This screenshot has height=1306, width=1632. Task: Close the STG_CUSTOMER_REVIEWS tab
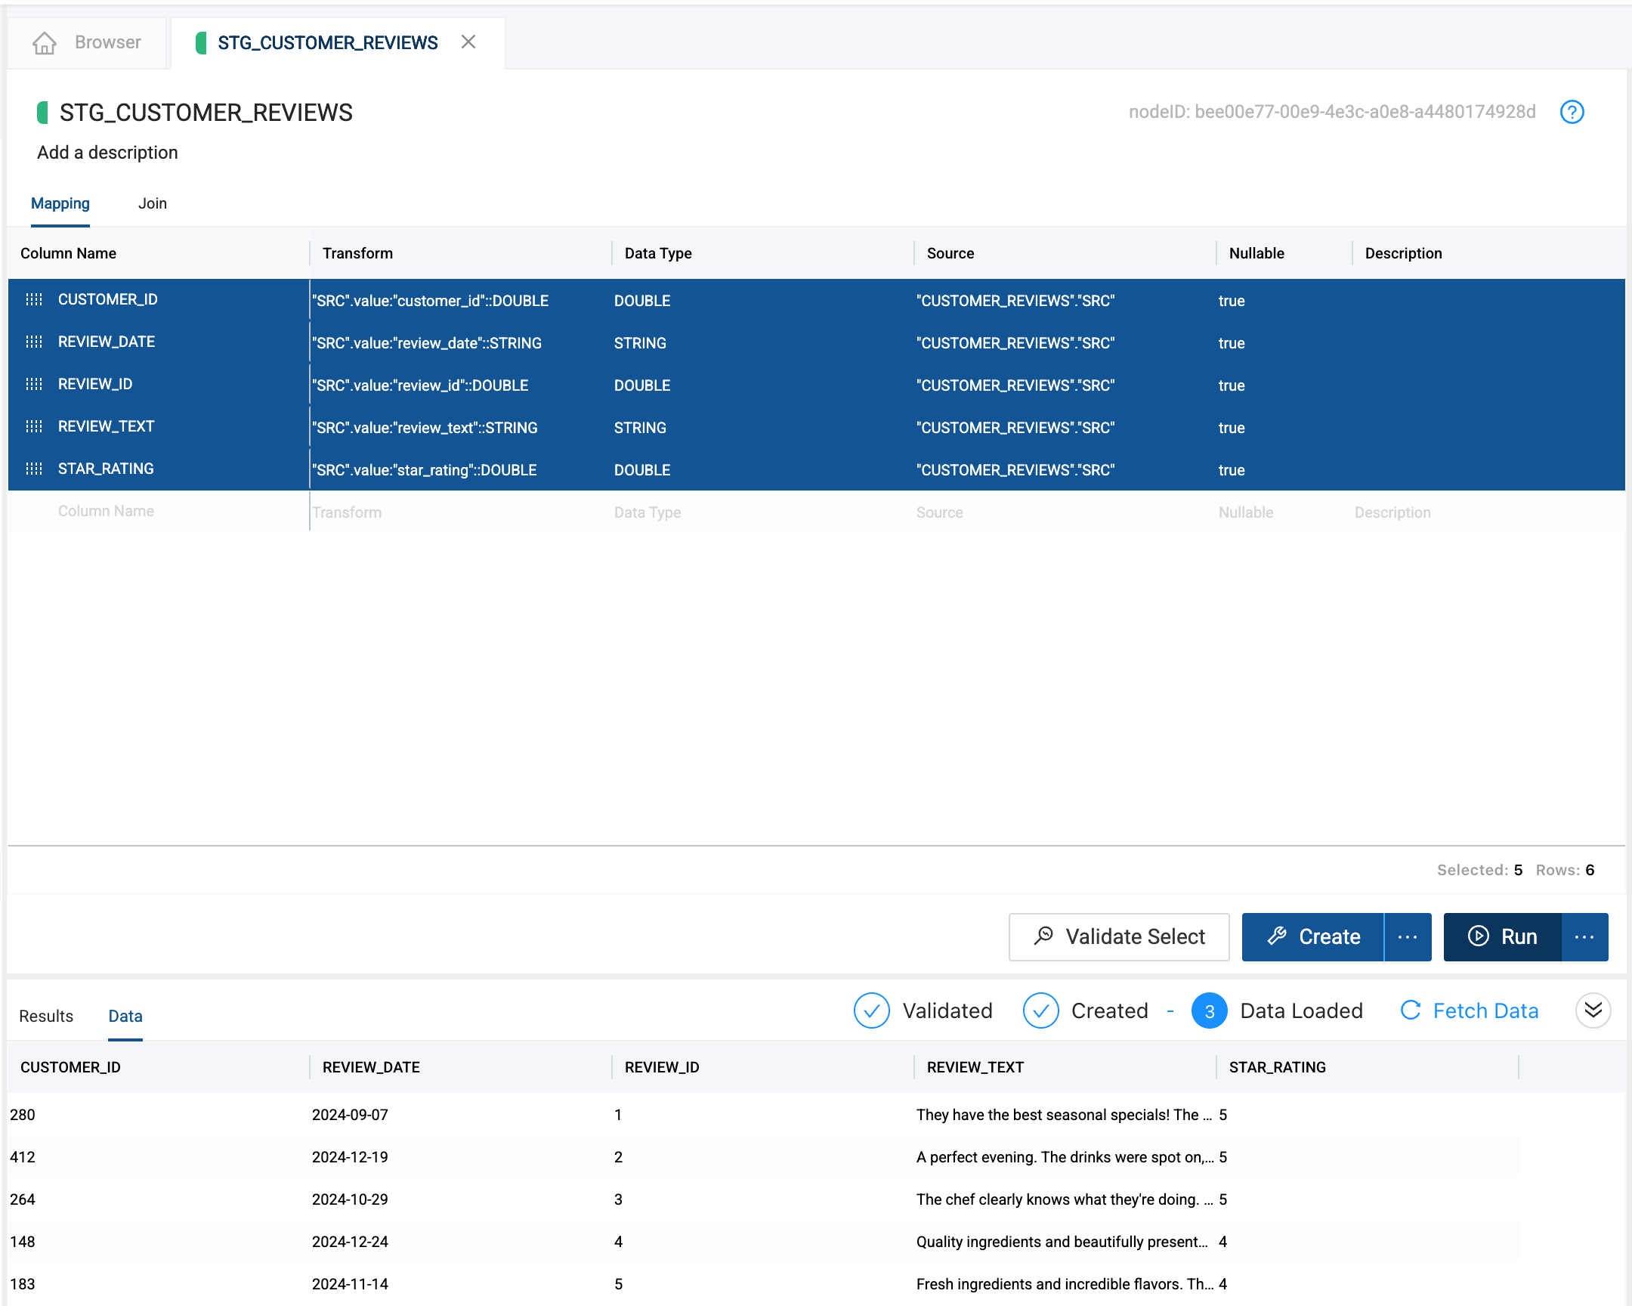468,42
